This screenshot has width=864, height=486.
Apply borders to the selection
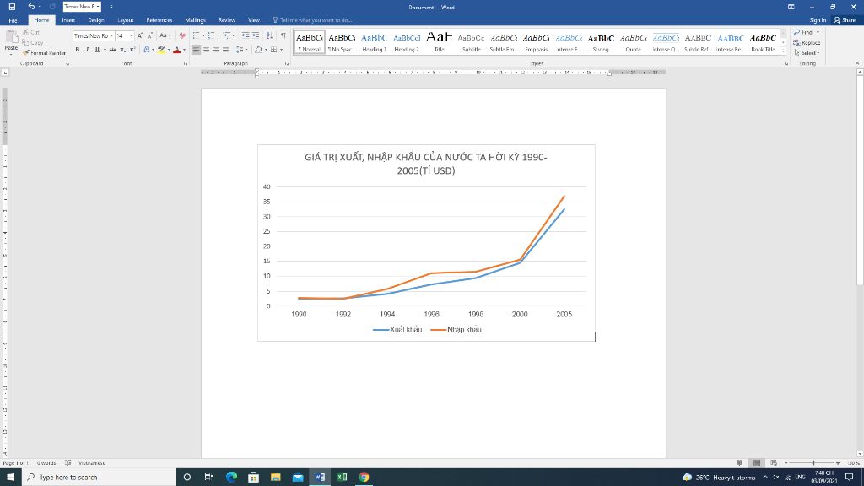point(275,50)
